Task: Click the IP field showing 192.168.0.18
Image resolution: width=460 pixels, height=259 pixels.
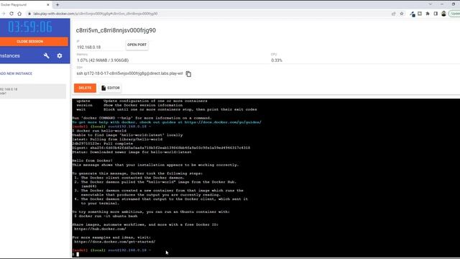Action: pos(99,47)
